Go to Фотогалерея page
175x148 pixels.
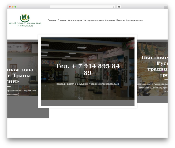[x=75, y=20]
